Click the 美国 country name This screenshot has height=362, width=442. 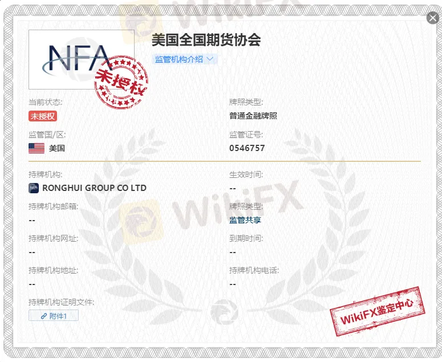(57, 148)
